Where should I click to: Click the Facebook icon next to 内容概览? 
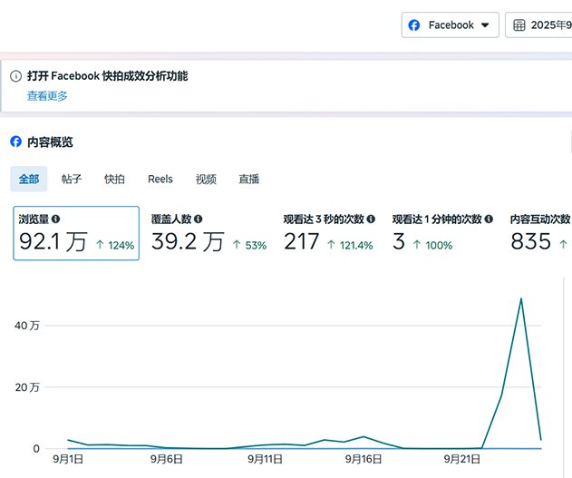click(x=15, y=141)
